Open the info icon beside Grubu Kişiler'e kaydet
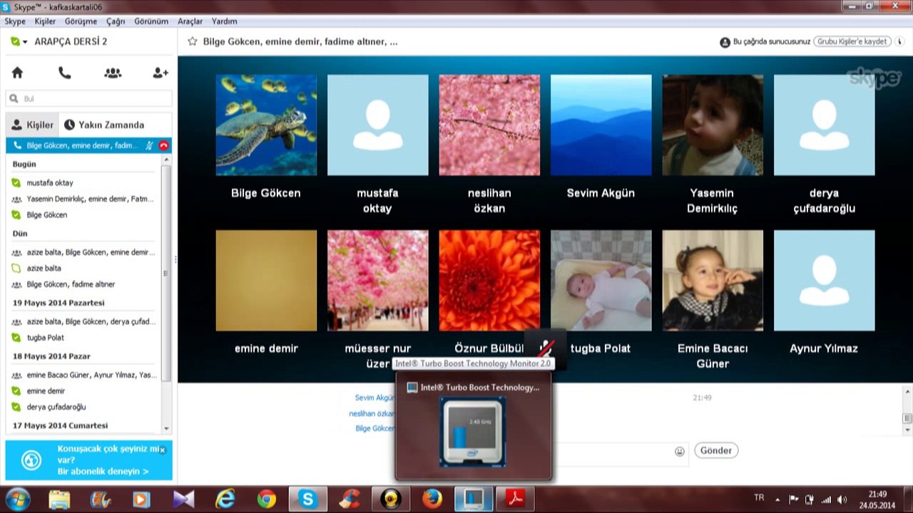Viewport: 913px width, 513px height. [x=901, y=42]
